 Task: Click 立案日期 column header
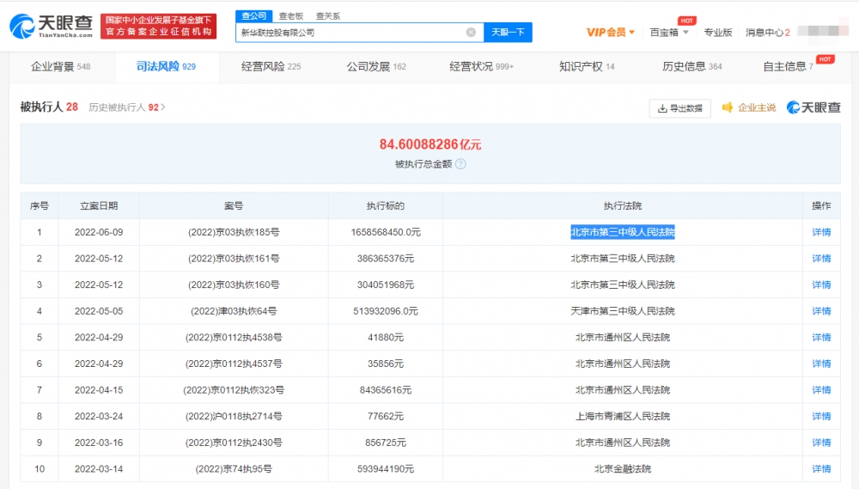coord(99,205)
